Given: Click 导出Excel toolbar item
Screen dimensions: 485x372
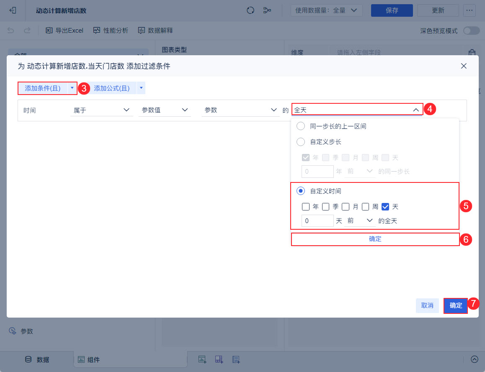Looking at the screenshot, I should tap(64, 30).
